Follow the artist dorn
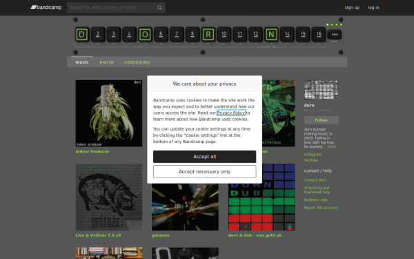This screenshot has width=414, height=259. coord(322,120)
